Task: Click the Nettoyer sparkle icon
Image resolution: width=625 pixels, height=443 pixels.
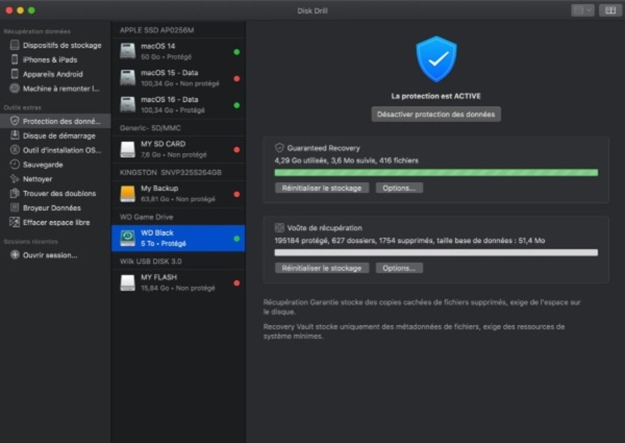Action: 14,179
